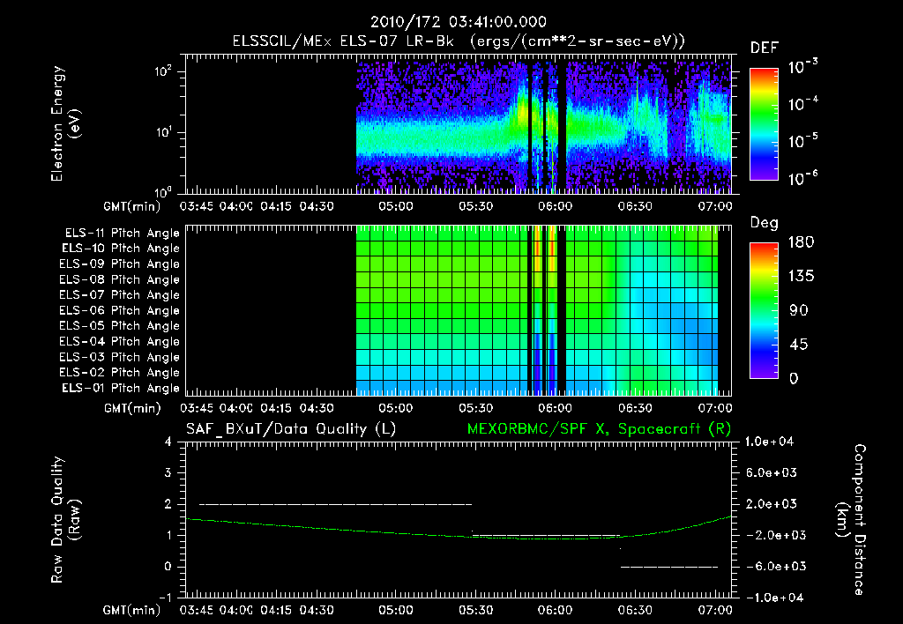Image resolution: width=903 pixels, height=624 pixels.
Task: Click the '1.0e+04' right axis value
Action: [x=769, y=442]
